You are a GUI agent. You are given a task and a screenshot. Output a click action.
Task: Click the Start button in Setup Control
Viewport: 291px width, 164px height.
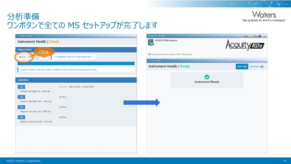23,57
